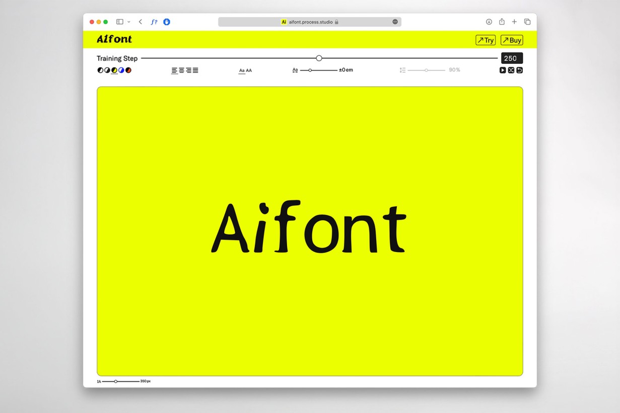Click the Try button
This screenshot has height=413, width=620.
485,40
